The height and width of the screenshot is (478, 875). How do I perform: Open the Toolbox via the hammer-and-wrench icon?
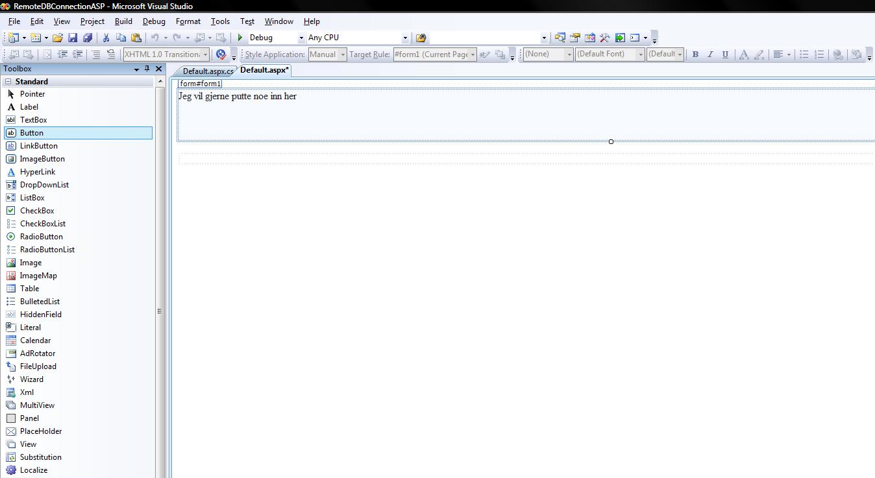(605, 38)
